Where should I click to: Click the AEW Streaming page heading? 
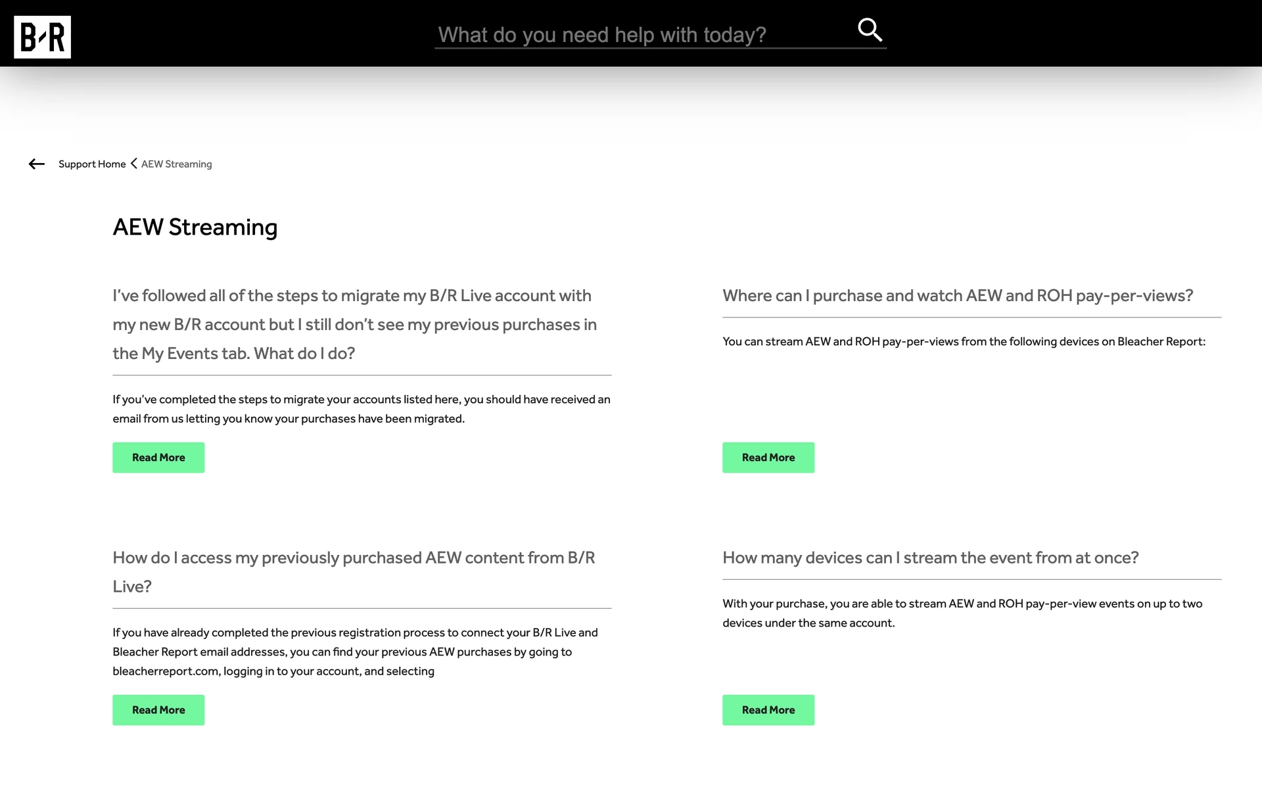click(x=195, y=227)
